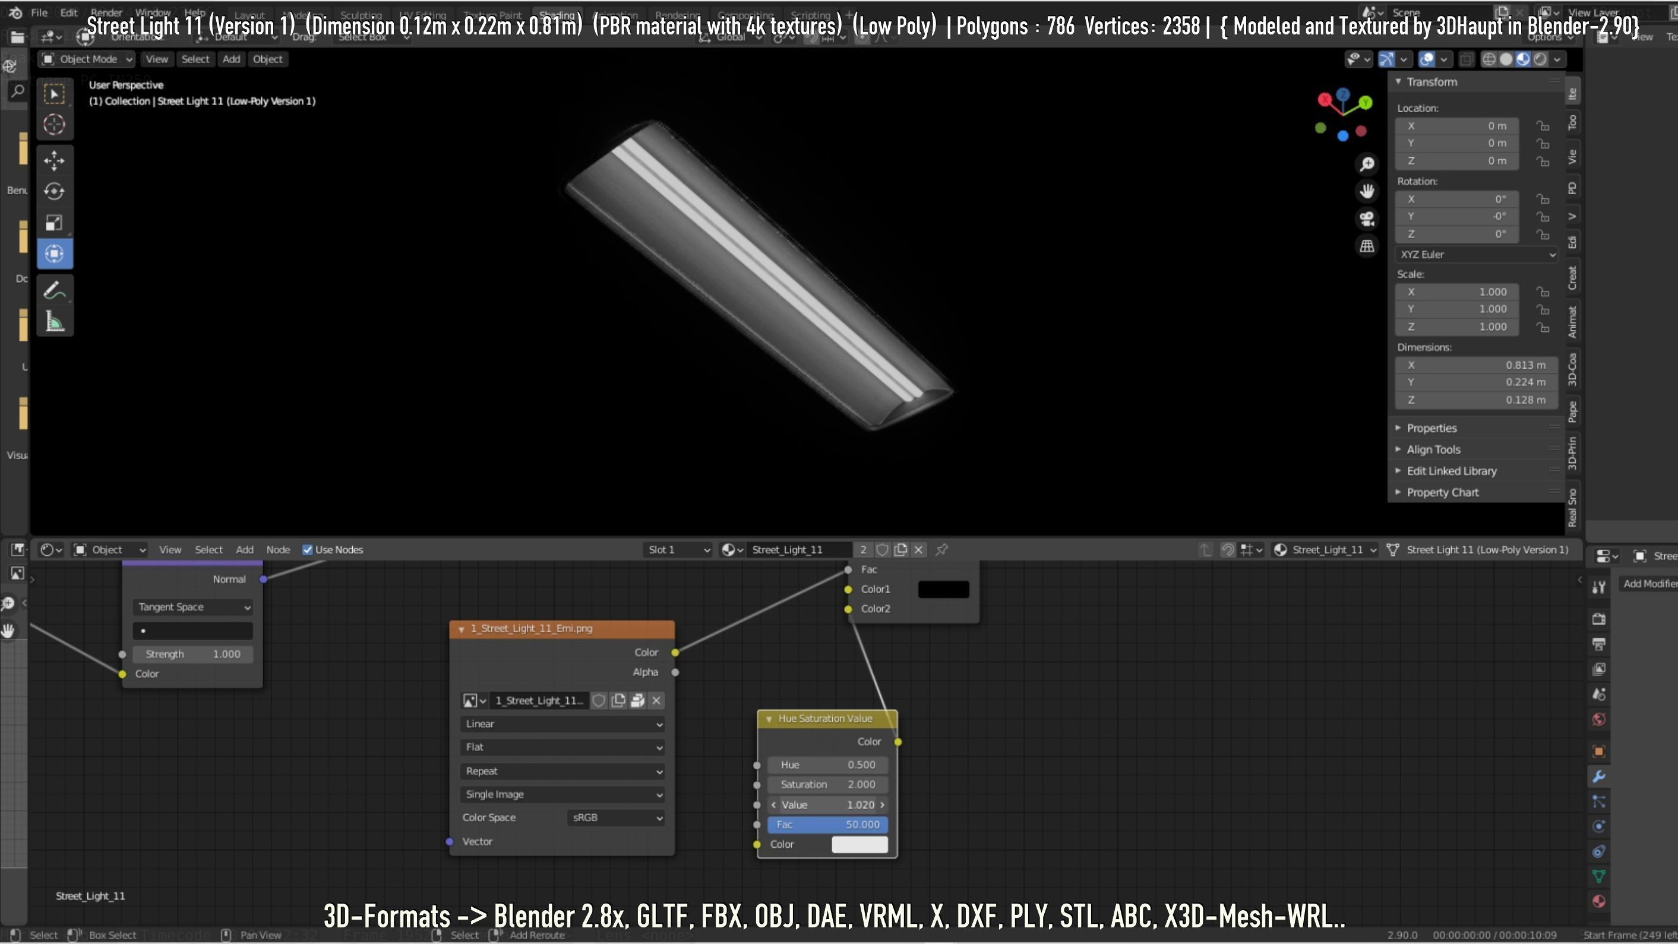This screenshot has width=1678, height=944.
Task: Click the zoom viewport magnifier icon
Action: (1367, 163)
